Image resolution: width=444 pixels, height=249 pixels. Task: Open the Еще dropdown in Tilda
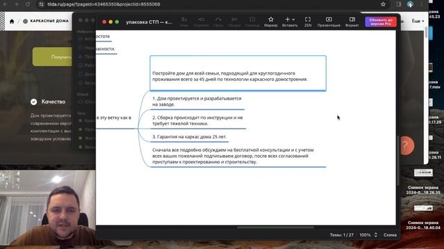click(x=418, y=21)
